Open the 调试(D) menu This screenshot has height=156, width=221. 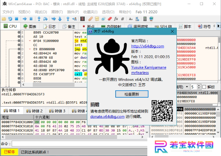click(x=41, y=12)
